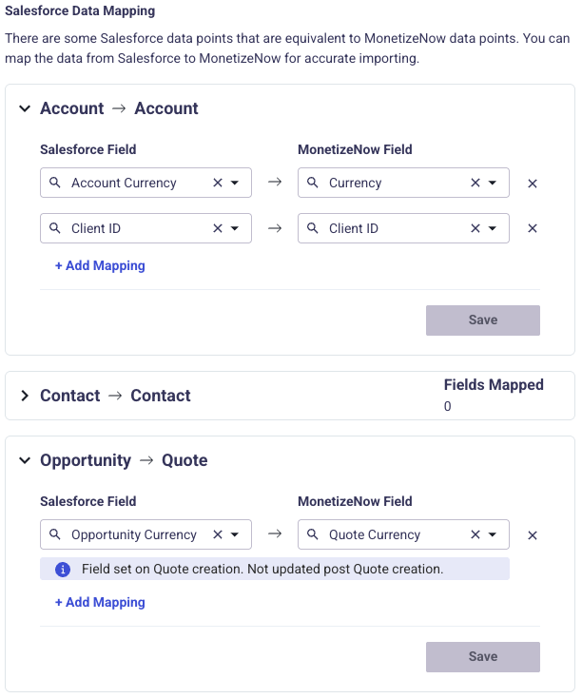The width and height of the screenshot is (582, 698).
Task: Collapse the Account to Account section
Action: pos(25,108)
